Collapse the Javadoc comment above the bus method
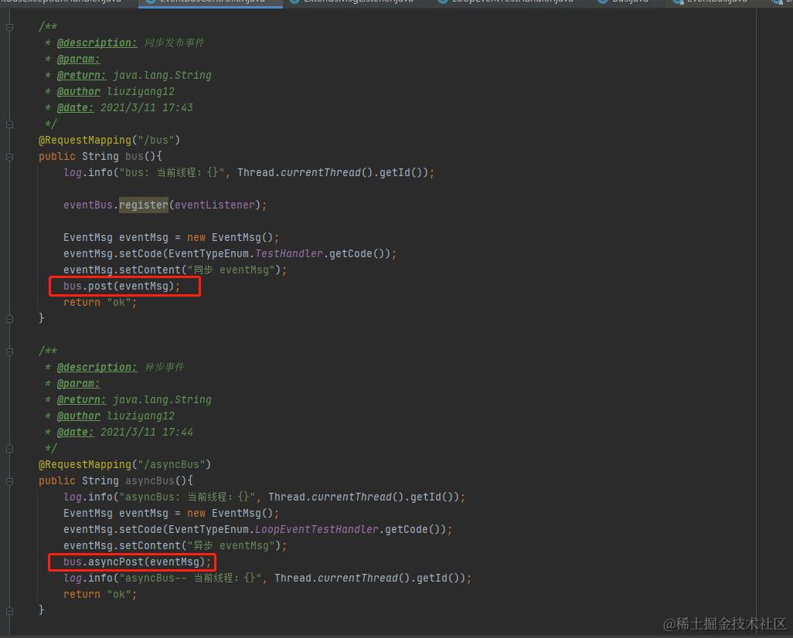793x638 pixels. click(9, 27)
